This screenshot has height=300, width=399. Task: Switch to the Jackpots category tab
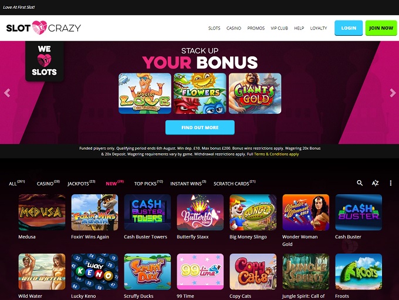coord(81,183)
